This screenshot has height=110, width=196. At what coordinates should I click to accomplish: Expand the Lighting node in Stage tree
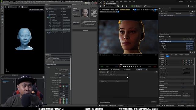point(48,12)
